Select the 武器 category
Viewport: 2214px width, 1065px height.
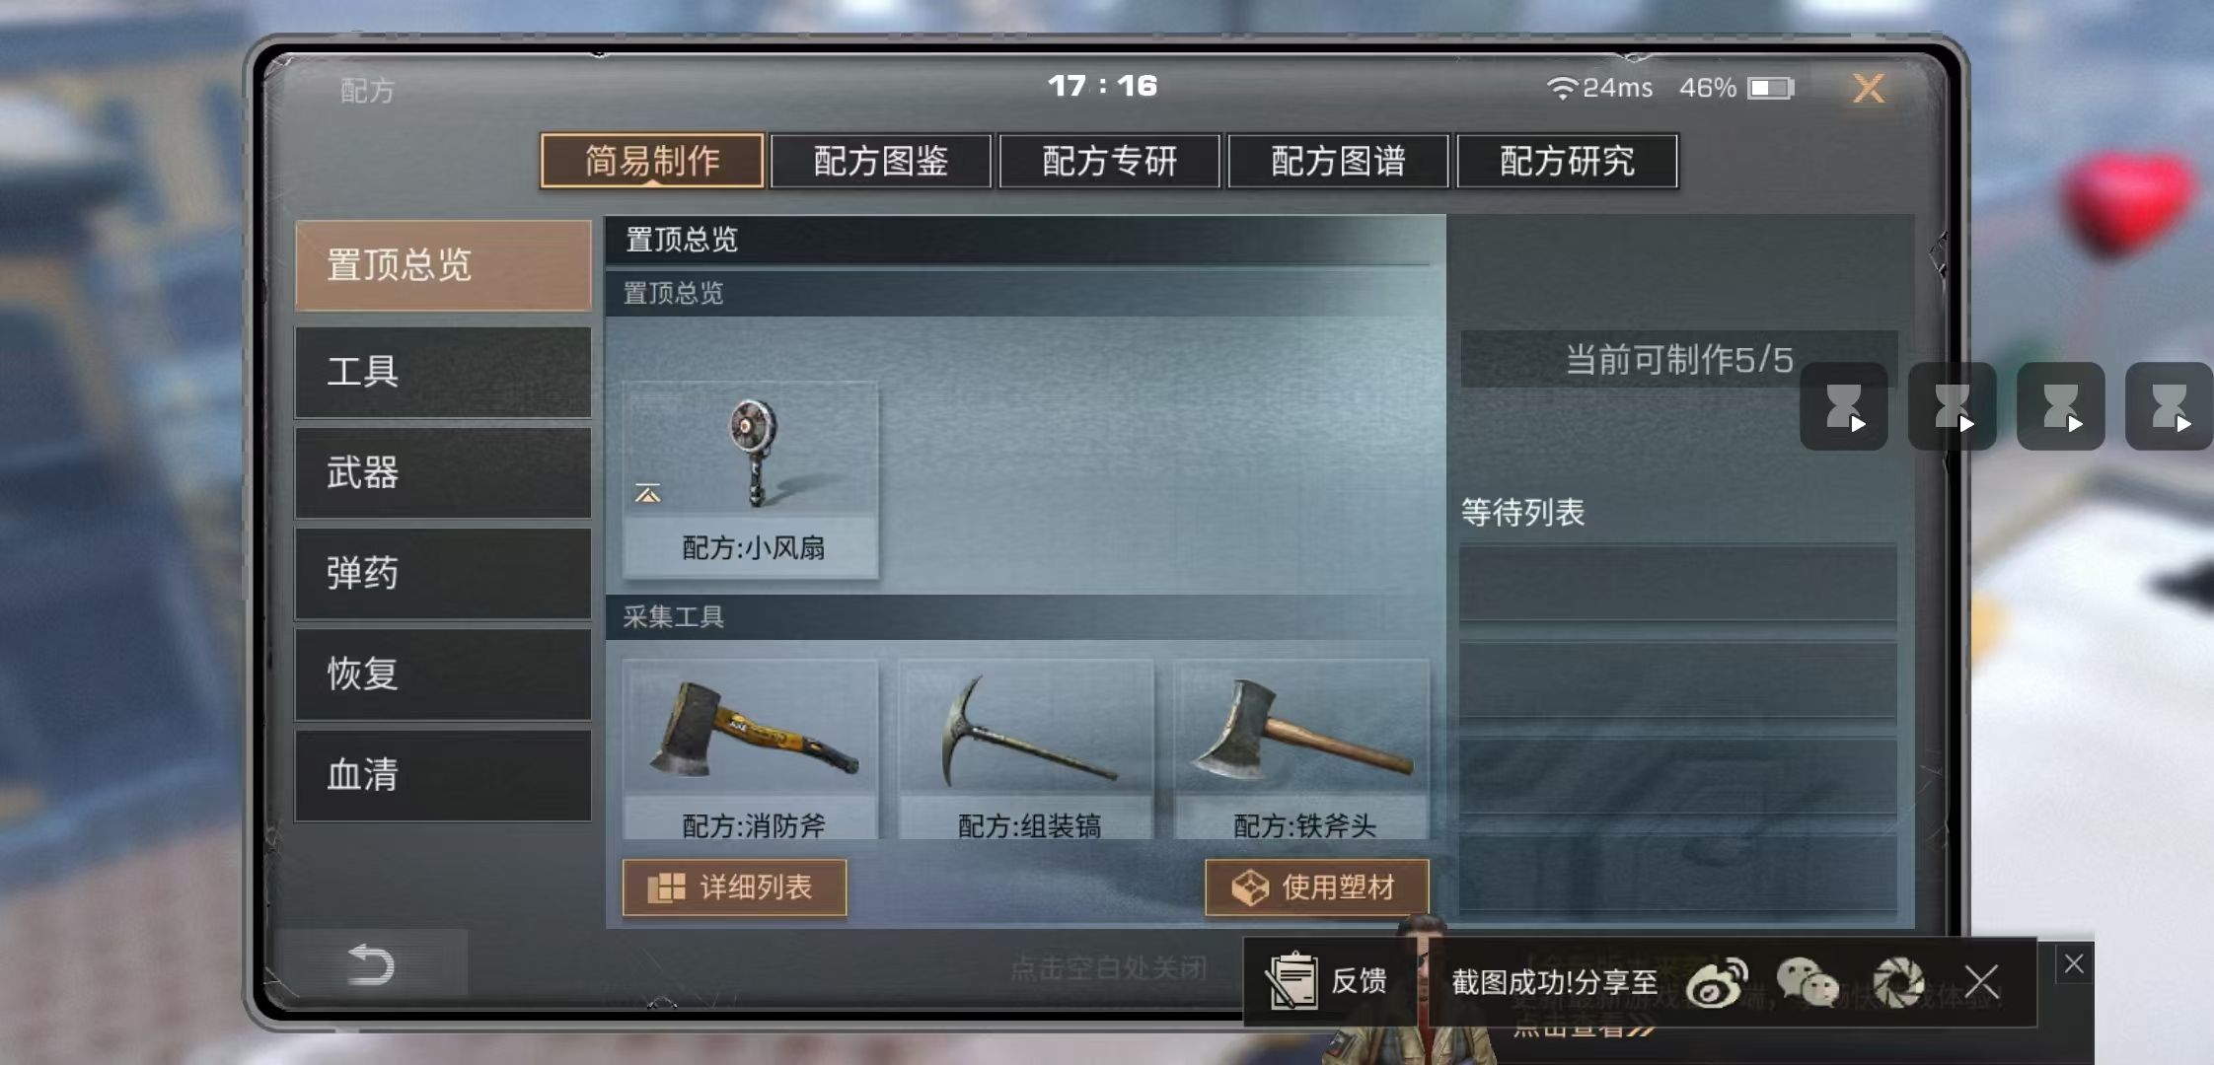coord(443,473)
